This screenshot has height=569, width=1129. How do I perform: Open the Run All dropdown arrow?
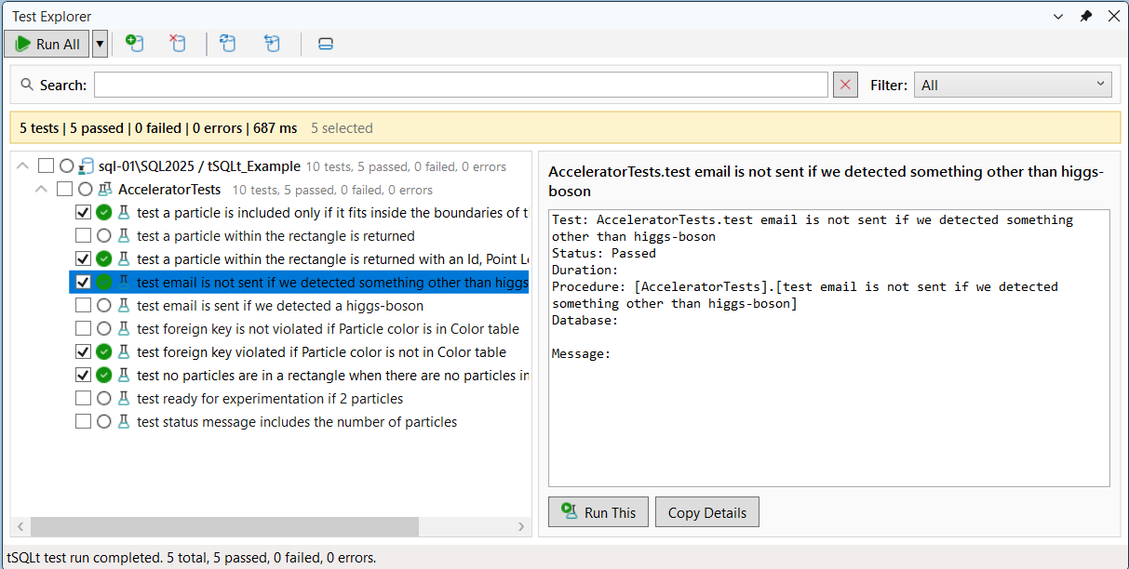[x=100, y=44]
